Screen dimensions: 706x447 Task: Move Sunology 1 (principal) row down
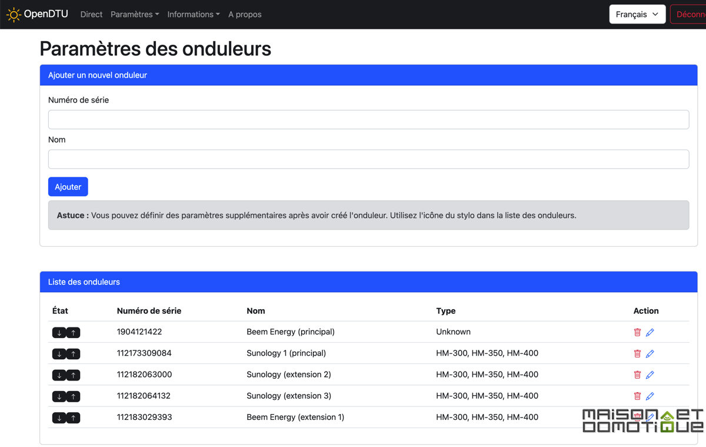59,354
